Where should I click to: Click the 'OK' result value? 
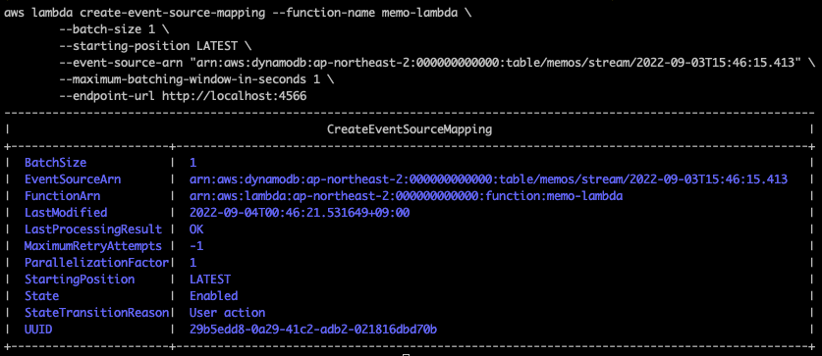click(196, 229)
